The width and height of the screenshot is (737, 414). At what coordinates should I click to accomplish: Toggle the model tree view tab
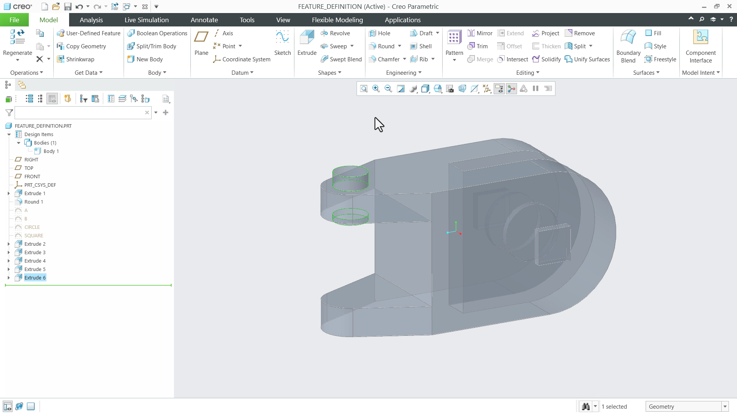tap(8, 85)
